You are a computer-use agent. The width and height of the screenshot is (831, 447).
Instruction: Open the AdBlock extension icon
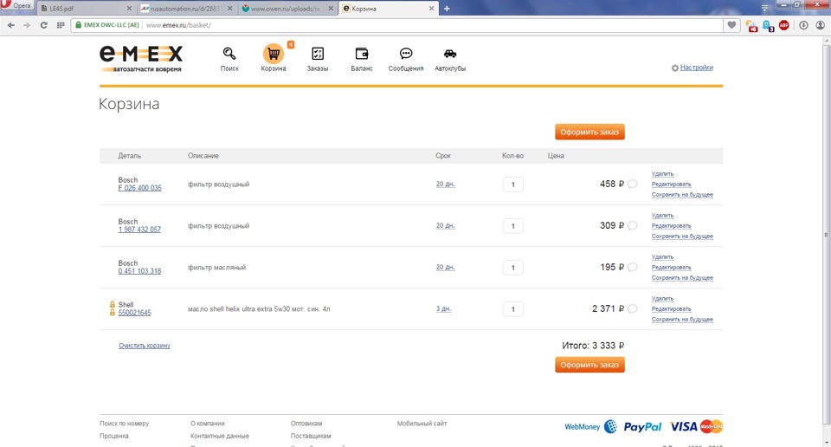pyautogui.click(x=784, y=25)
